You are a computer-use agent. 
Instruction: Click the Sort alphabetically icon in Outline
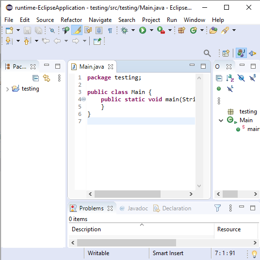coord(230,78)
